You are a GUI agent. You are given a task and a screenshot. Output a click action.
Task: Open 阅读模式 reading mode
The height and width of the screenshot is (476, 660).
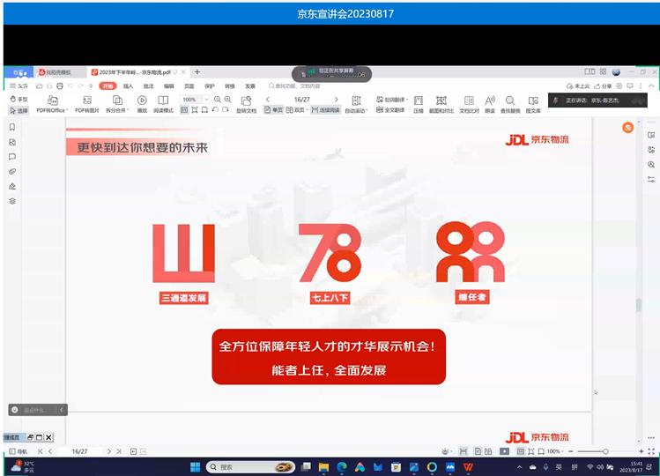click(x=163, y=100)
